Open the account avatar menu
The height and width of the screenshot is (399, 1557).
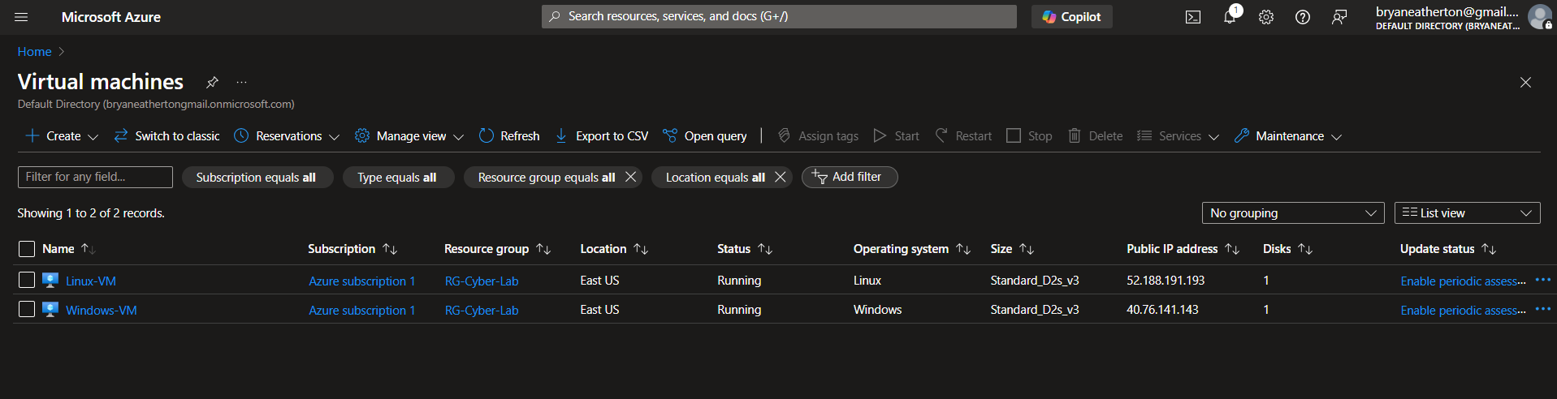coord(1539,17)
